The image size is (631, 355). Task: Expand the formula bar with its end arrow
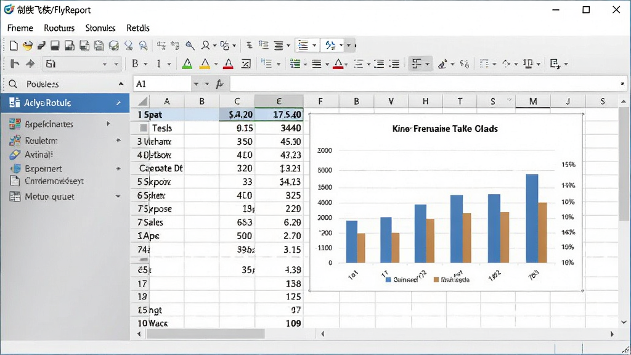coord(622,84)
